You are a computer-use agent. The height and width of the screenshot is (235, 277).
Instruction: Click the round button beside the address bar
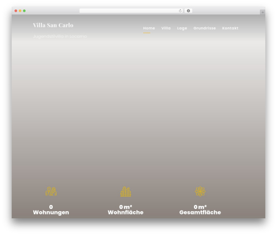(188, 11)
